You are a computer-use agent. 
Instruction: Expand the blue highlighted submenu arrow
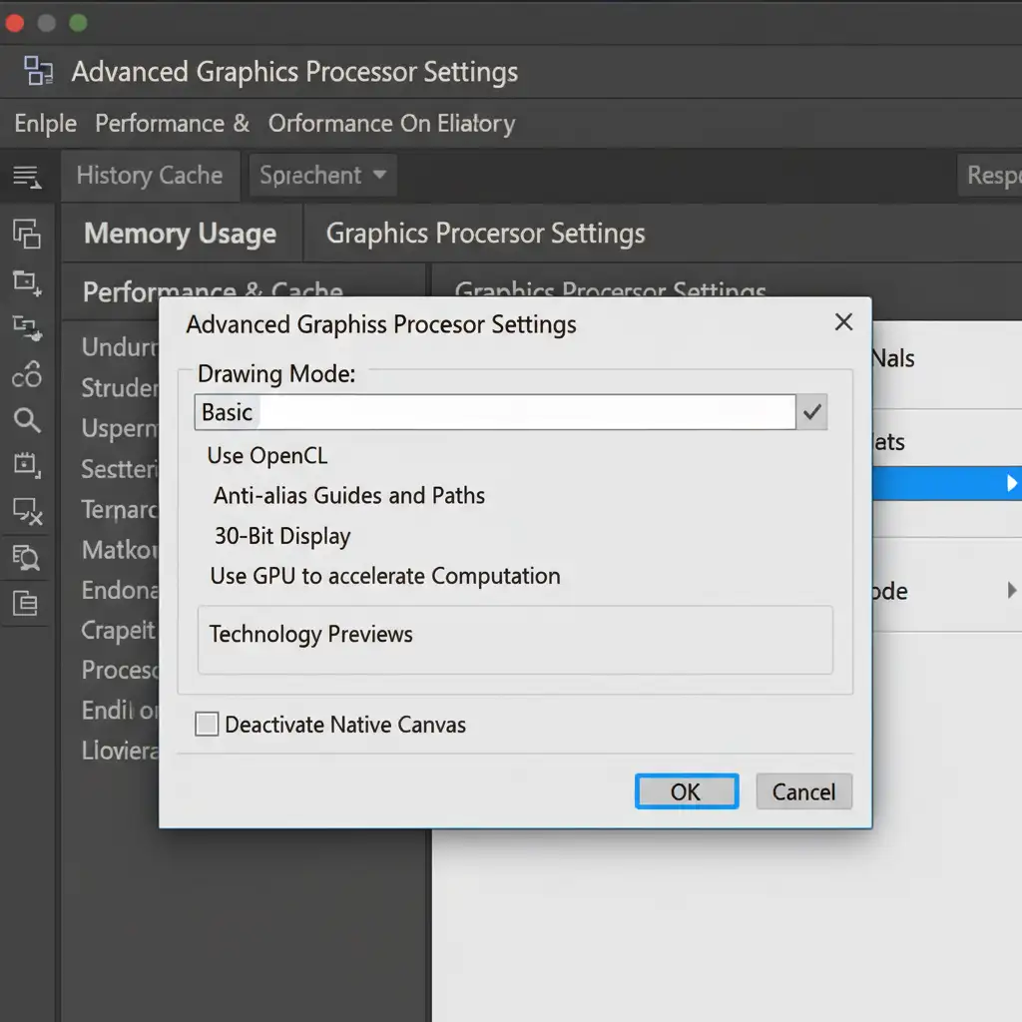1011,483
